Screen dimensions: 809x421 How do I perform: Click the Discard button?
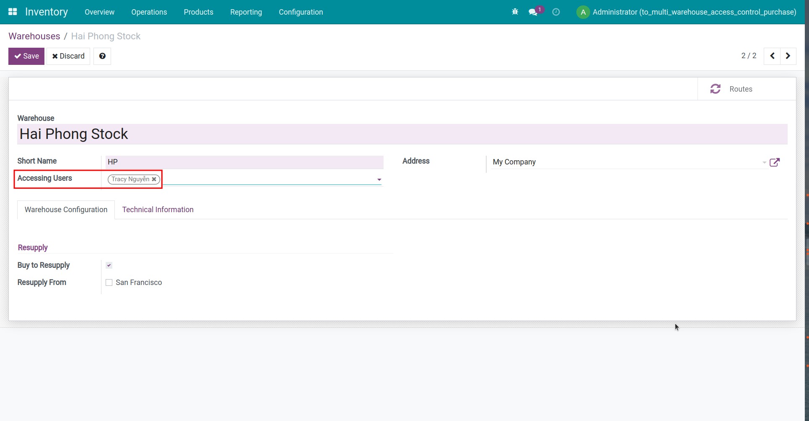(68, 56)
